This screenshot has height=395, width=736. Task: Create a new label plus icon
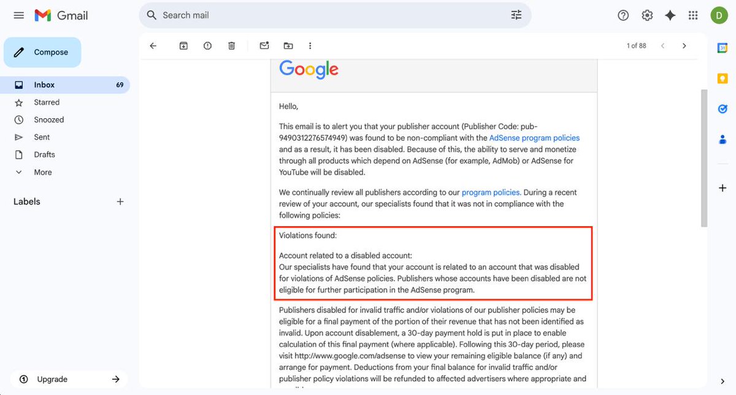pyautogui.click(x=120, y=201)
